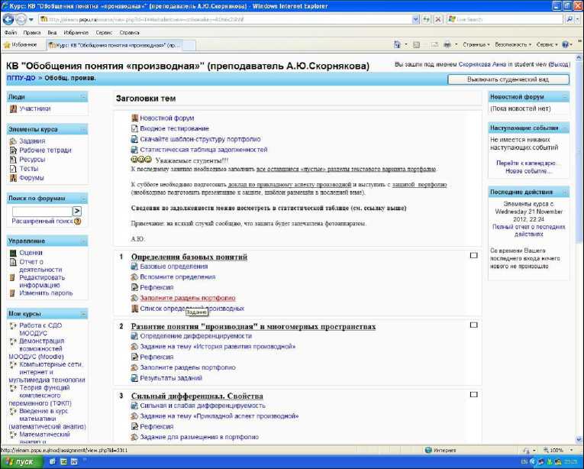Click the Home page toolbar icon
The height and width of the screenshot is (469, 584).
click(x=398, y=44)
